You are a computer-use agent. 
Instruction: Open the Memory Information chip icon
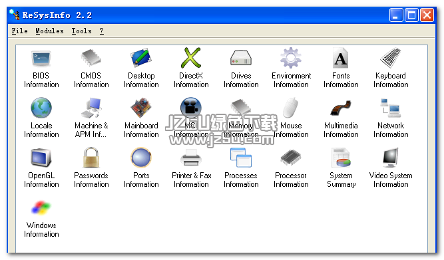[x=241, y=108]
